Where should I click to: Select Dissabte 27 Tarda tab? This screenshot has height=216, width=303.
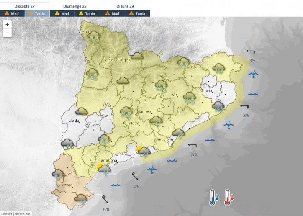click(x=37, y=13)
